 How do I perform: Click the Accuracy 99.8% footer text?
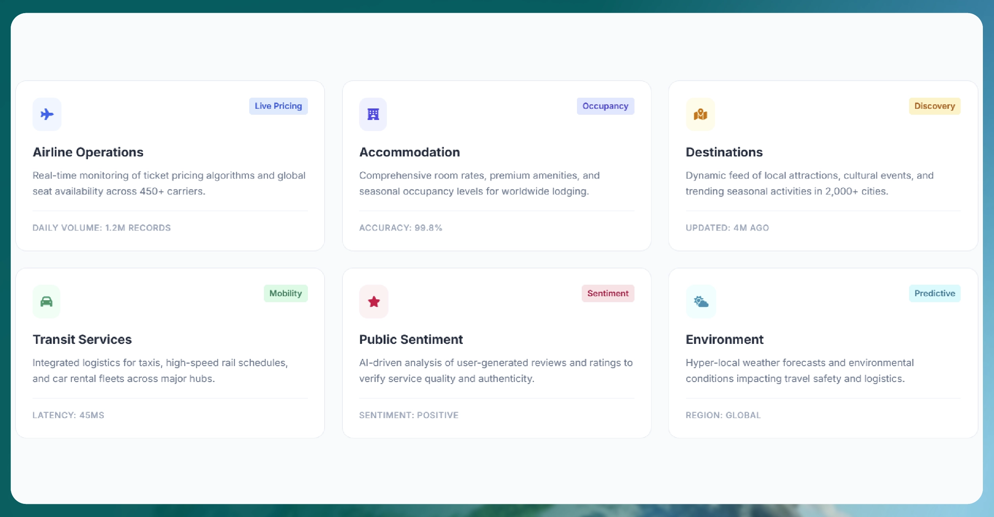click(400, 228)
